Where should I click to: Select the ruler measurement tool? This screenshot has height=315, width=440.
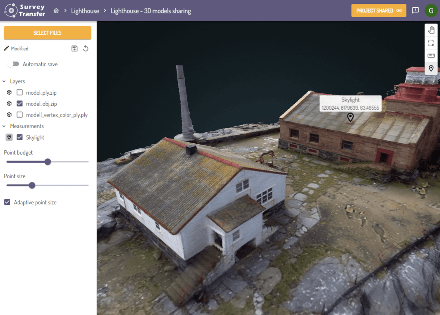pyautogui.click(x=431, y=56)
